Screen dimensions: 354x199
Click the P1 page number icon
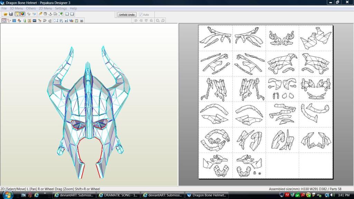pyautogui.click(x=66, y=20)
